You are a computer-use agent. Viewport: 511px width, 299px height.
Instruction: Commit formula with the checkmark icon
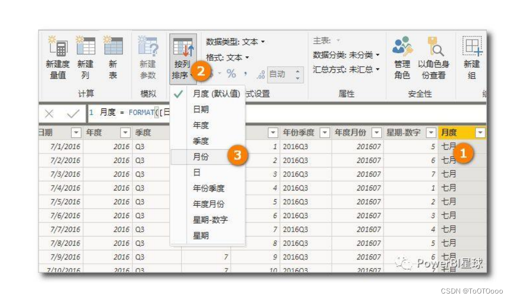(73, 113)
